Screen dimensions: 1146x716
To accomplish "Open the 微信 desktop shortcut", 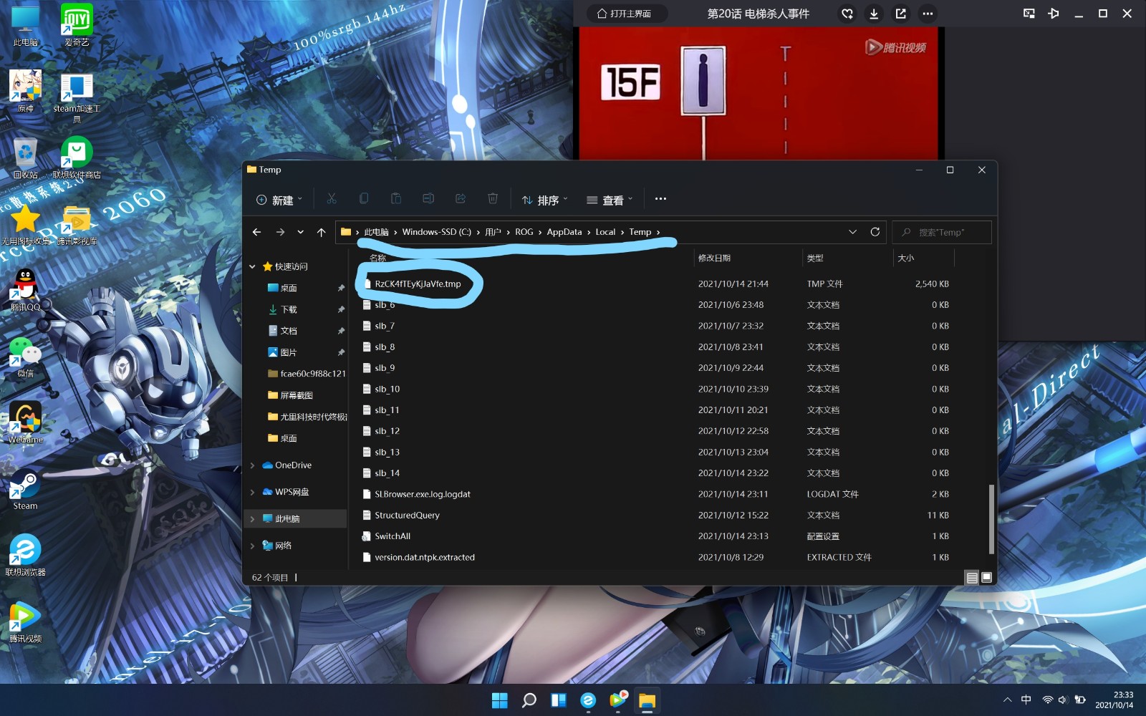I will (25, 357).
